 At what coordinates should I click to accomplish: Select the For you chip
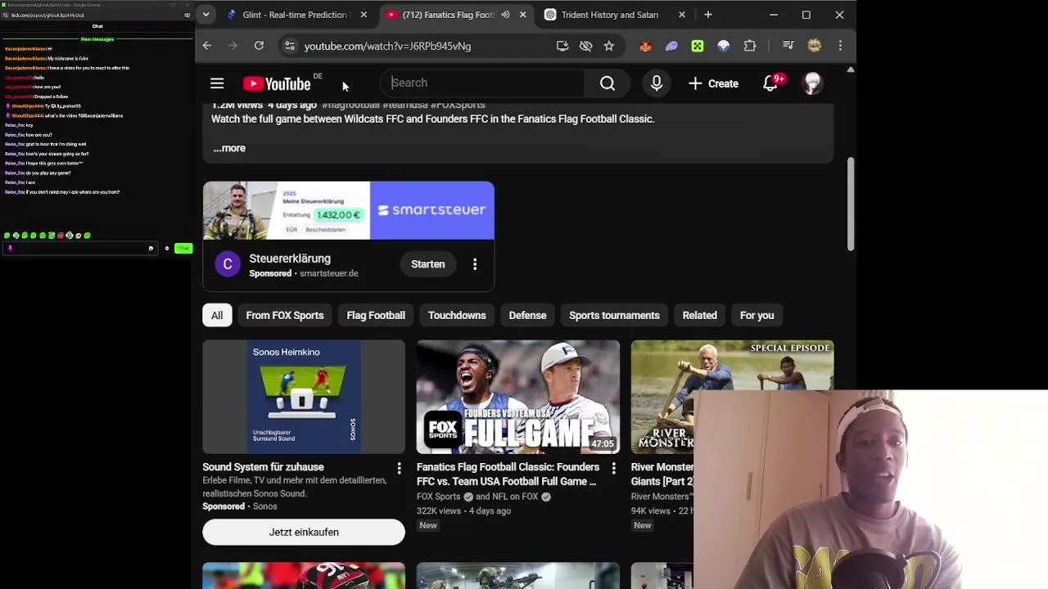(757, 315)
